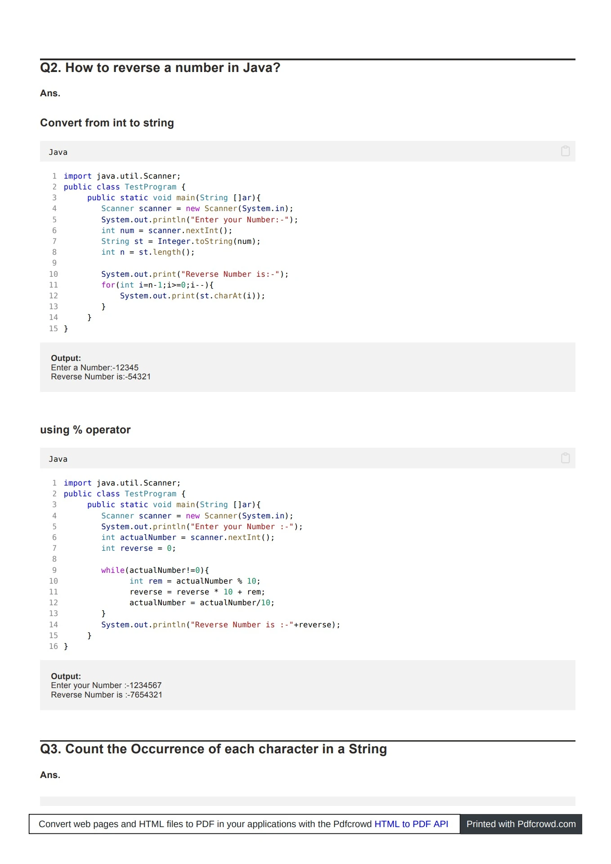The height and width of the screenshot is (864, 611).
Task: Select the actualNumber = actualNumber/10; line
Action: 202,603
